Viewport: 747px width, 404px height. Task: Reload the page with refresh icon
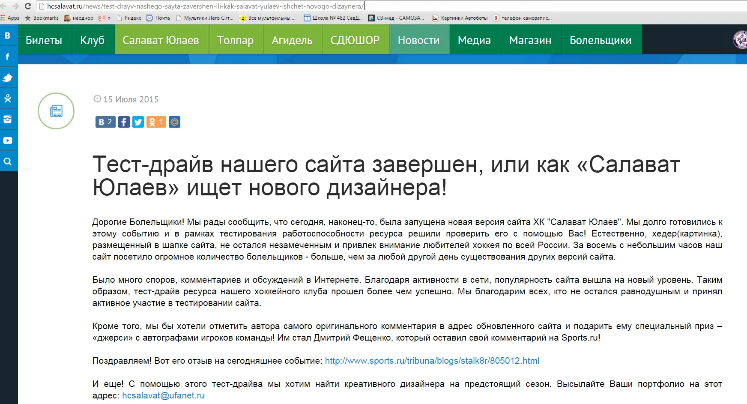click(x=28, y=6)
